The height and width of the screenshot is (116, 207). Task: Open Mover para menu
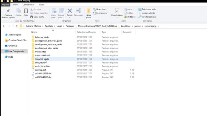click(x=54, y=13)
